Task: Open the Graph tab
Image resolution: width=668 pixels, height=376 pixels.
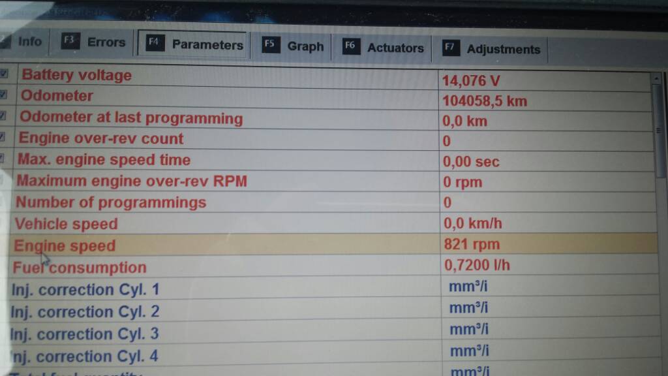Action: pyautogui.click(x=305, y=46)
